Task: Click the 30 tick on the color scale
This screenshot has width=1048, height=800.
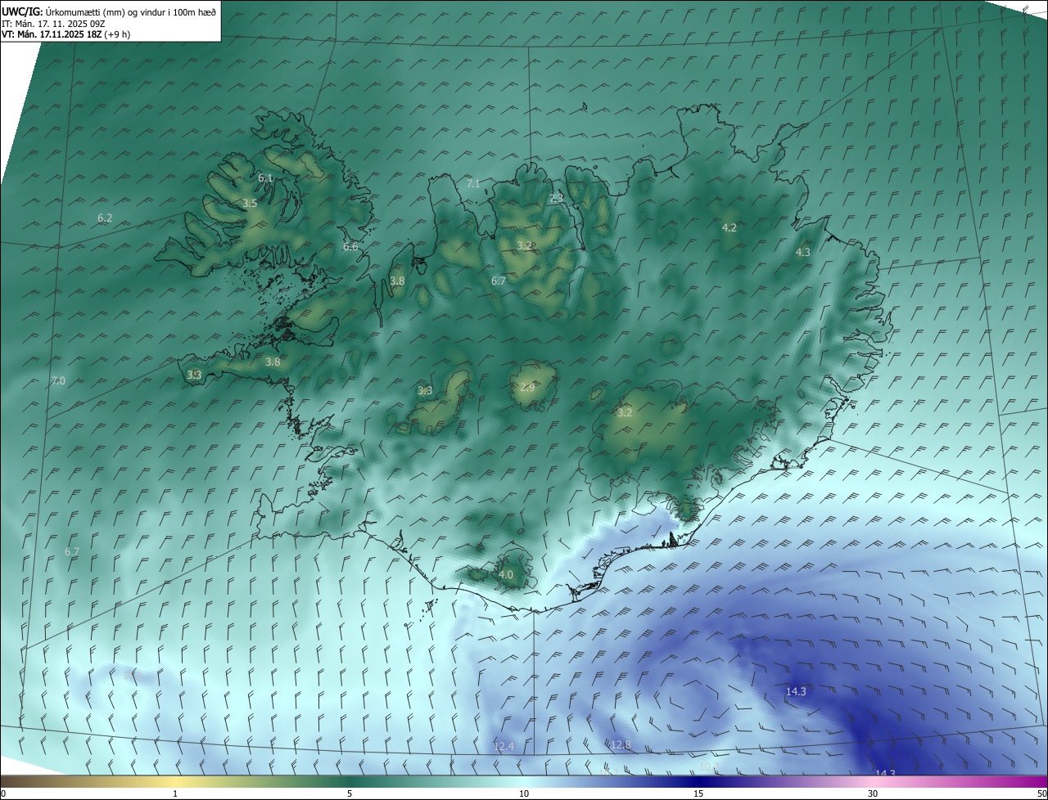Action: point(873,793)
